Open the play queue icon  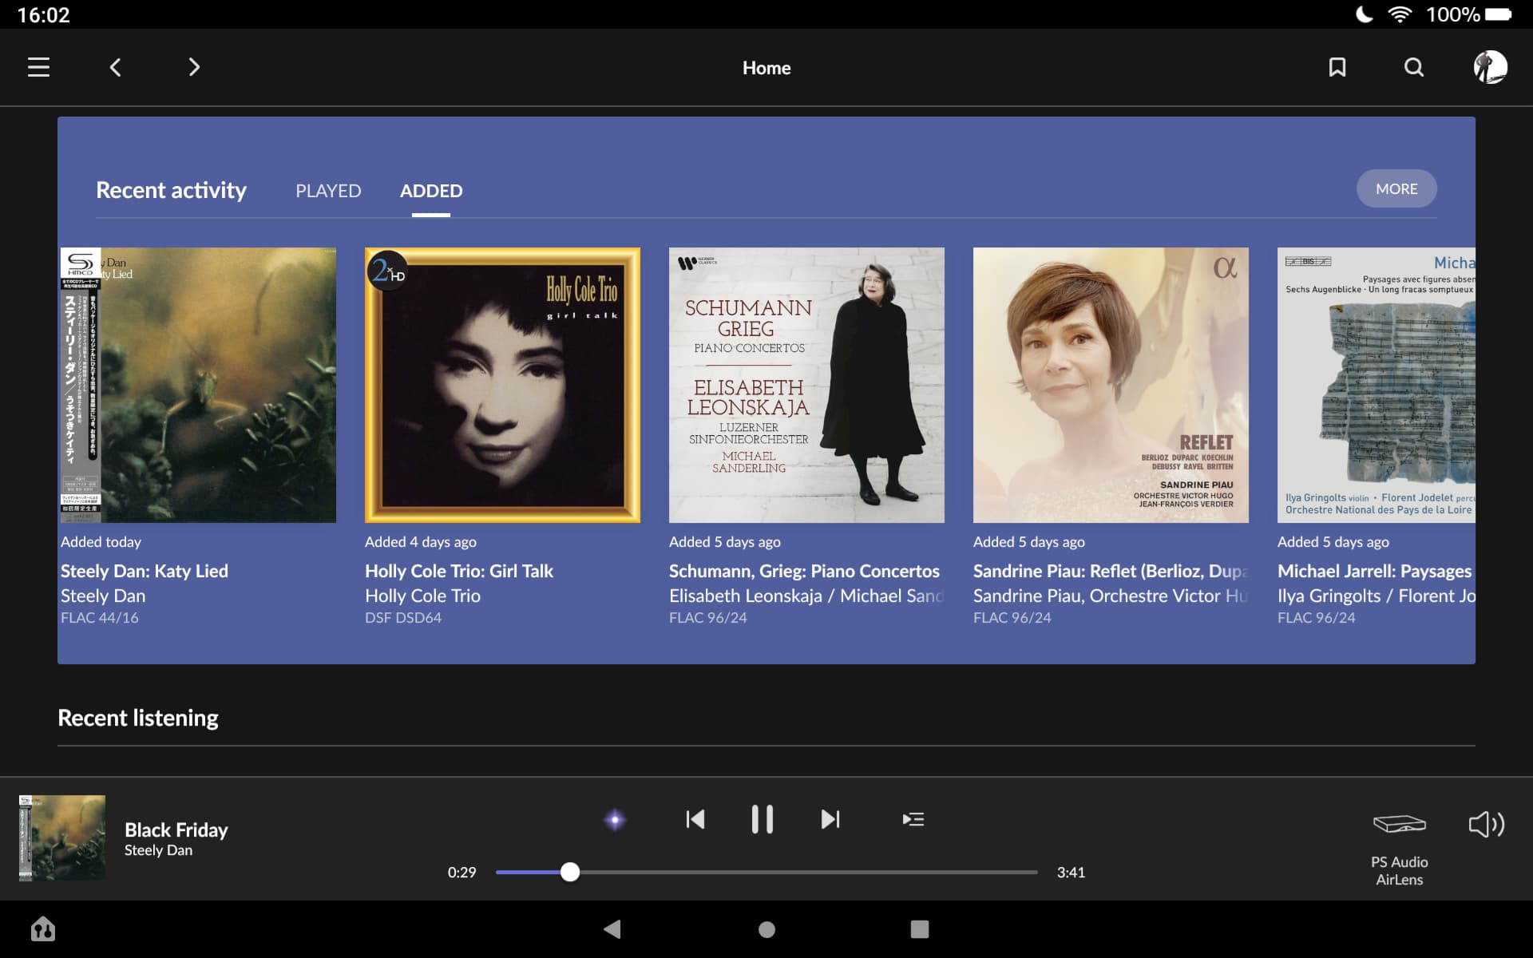(x=913, y=820)
